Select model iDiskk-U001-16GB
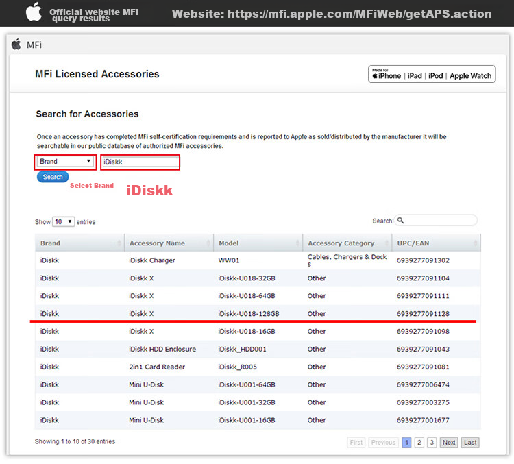Image resolution: width=514 pixels, height=464 pixels. coord(247,419)
